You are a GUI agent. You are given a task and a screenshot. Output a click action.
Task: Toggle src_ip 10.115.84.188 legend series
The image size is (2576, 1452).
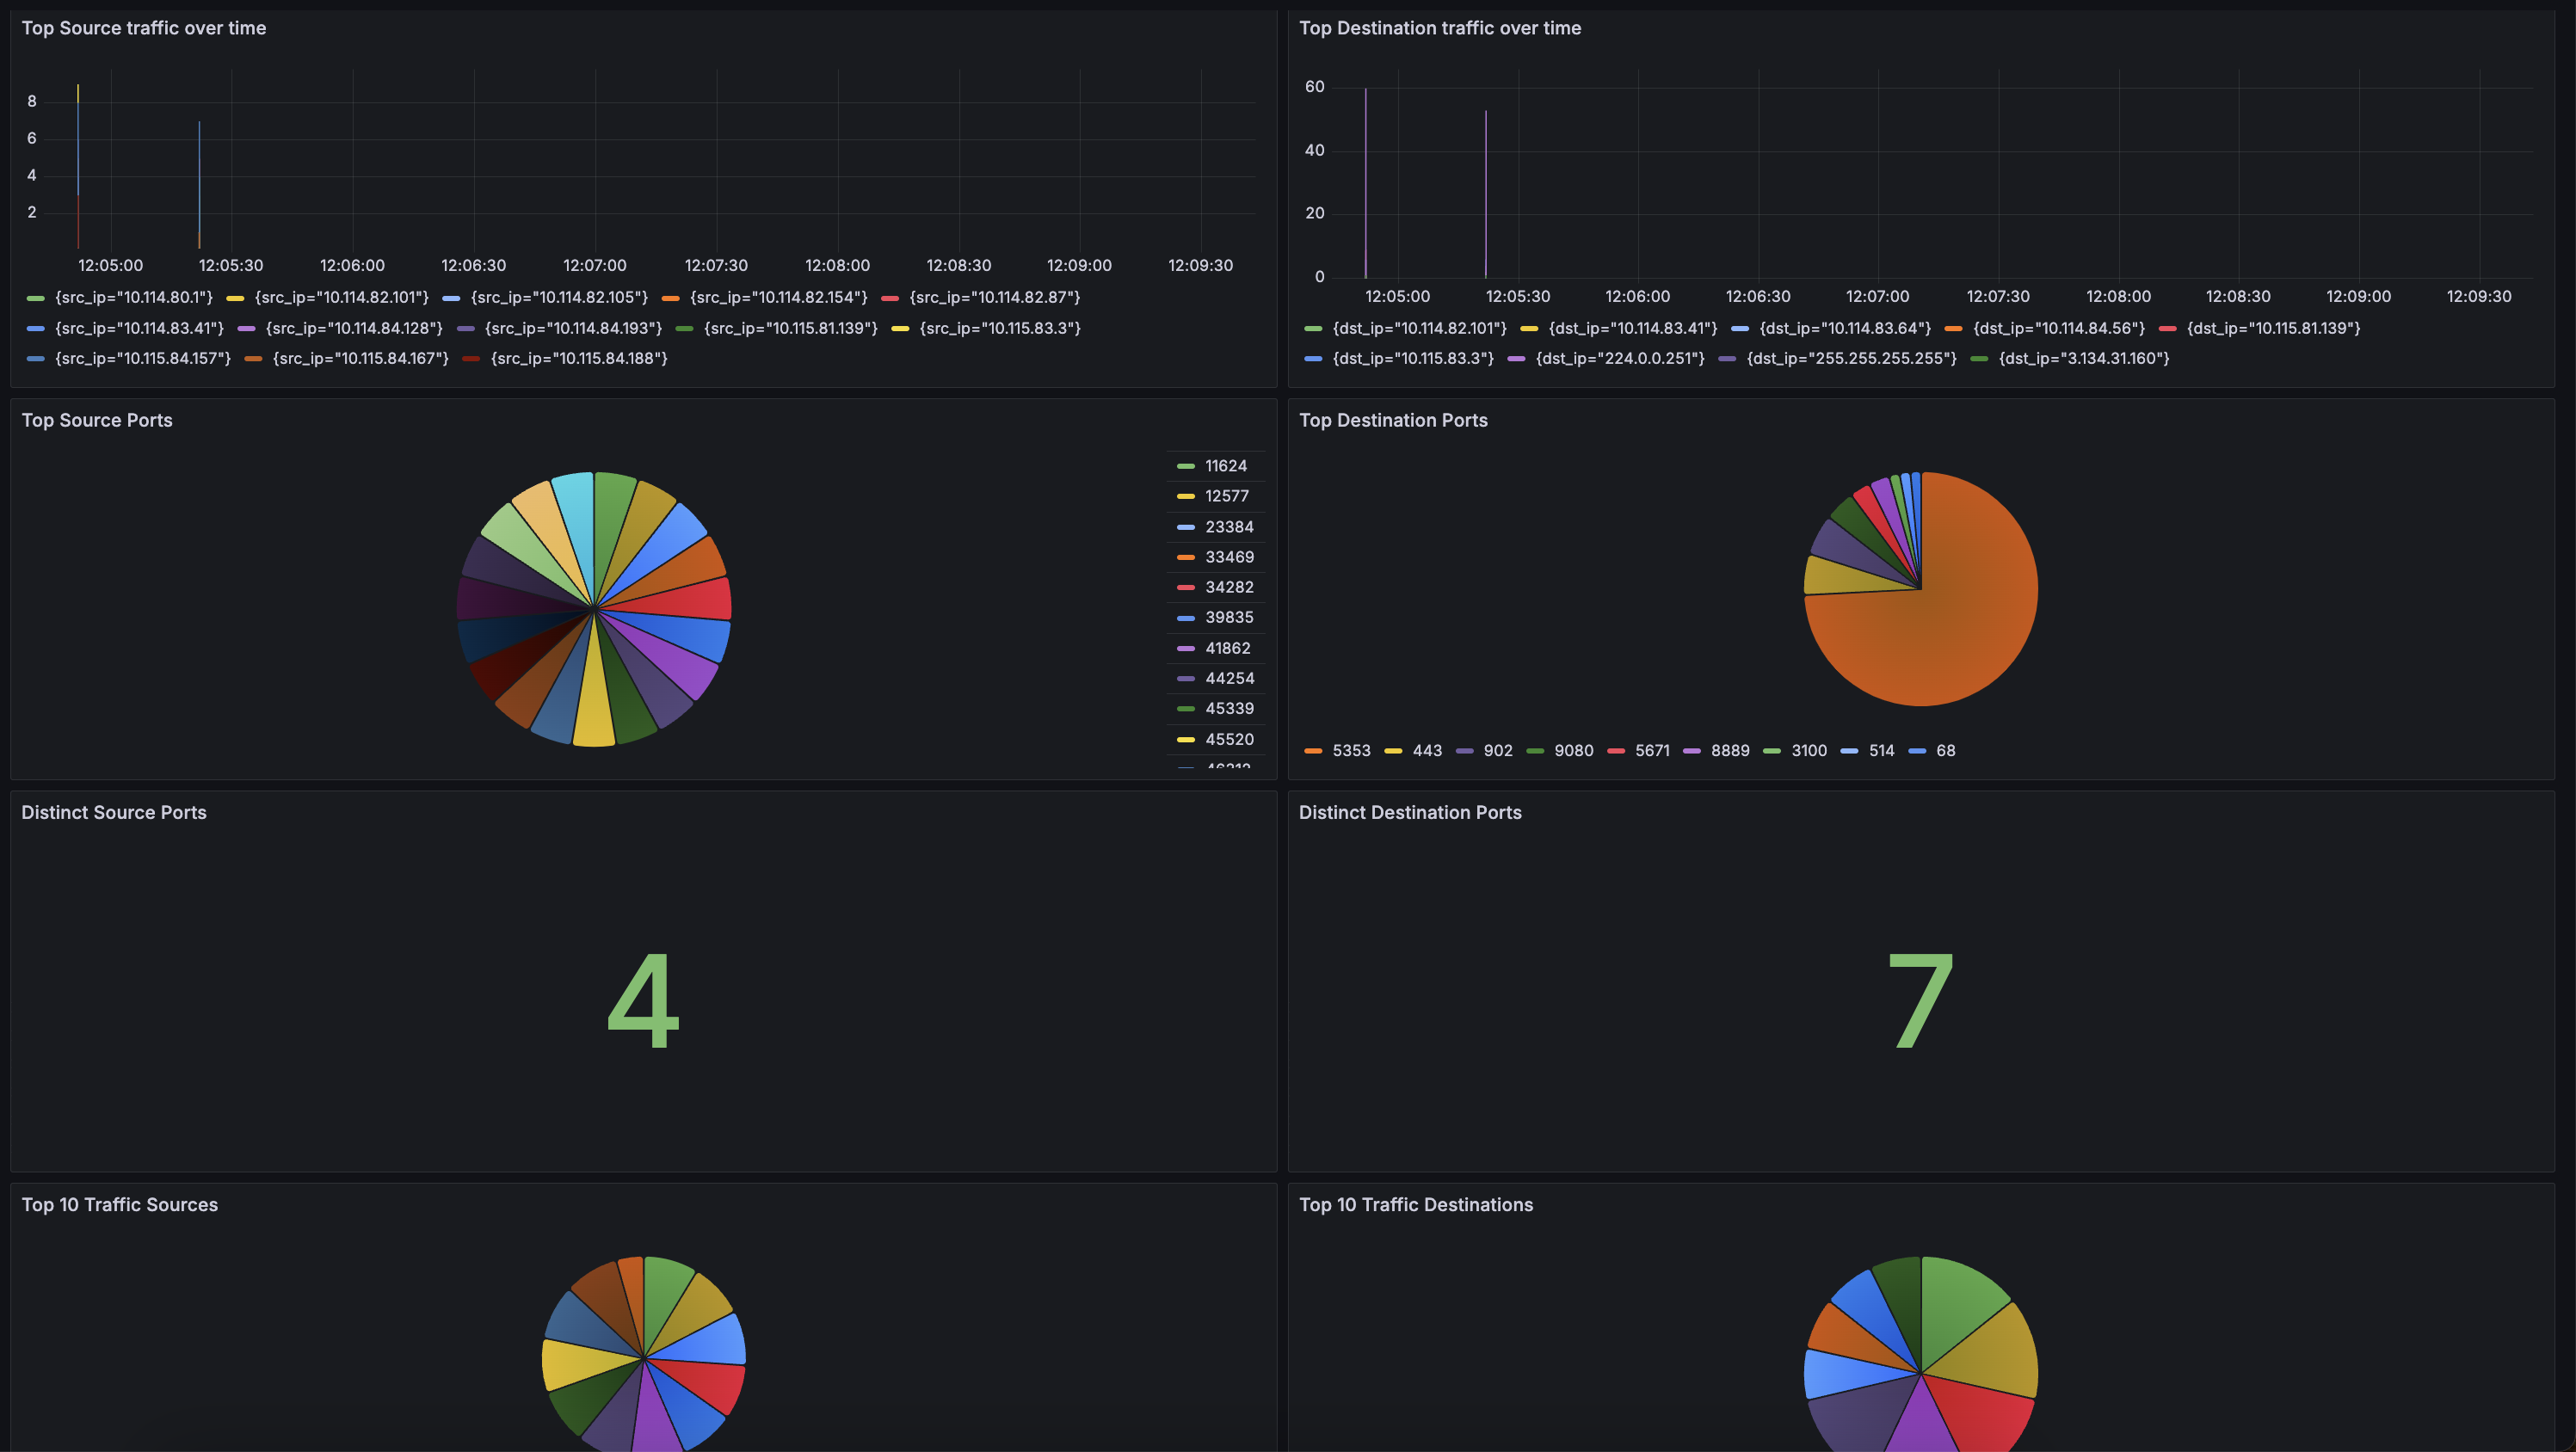(578, 359)
